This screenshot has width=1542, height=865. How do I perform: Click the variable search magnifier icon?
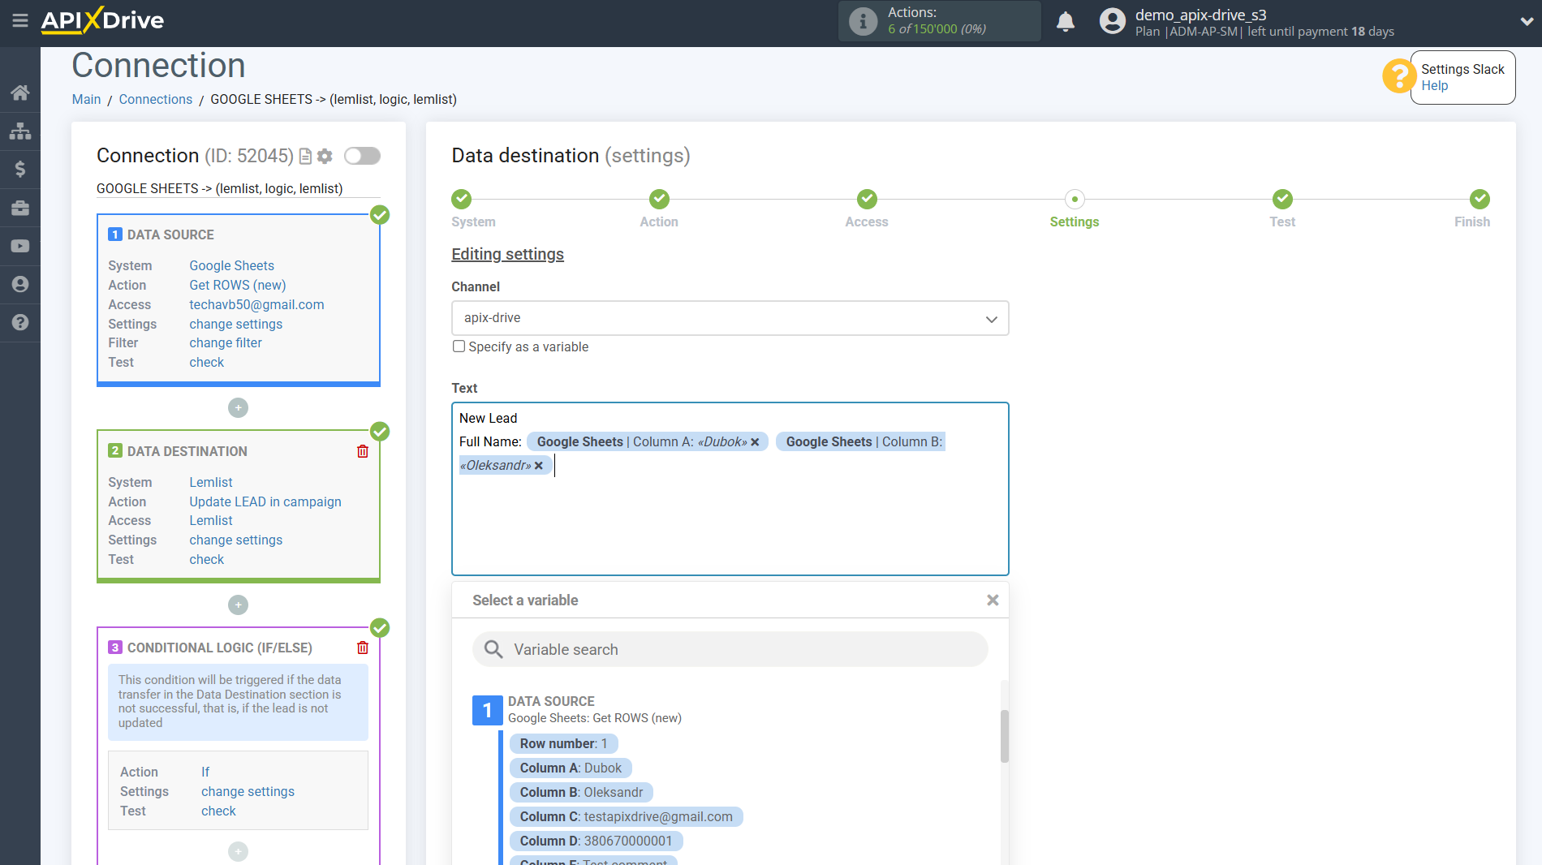pyautogui.click(x=493, y=649)
